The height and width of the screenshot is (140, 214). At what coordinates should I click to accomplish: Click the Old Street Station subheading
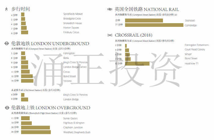click(36, 90)
